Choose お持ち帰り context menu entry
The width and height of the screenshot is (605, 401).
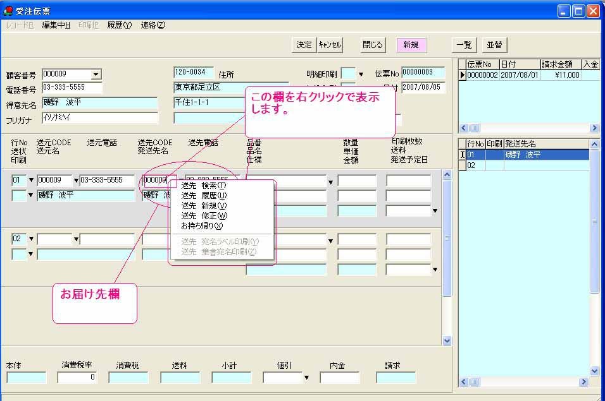202,225
